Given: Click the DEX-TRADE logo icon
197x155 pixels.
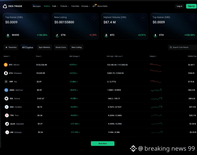Looking at the screenshot, I should click(5, 6).
